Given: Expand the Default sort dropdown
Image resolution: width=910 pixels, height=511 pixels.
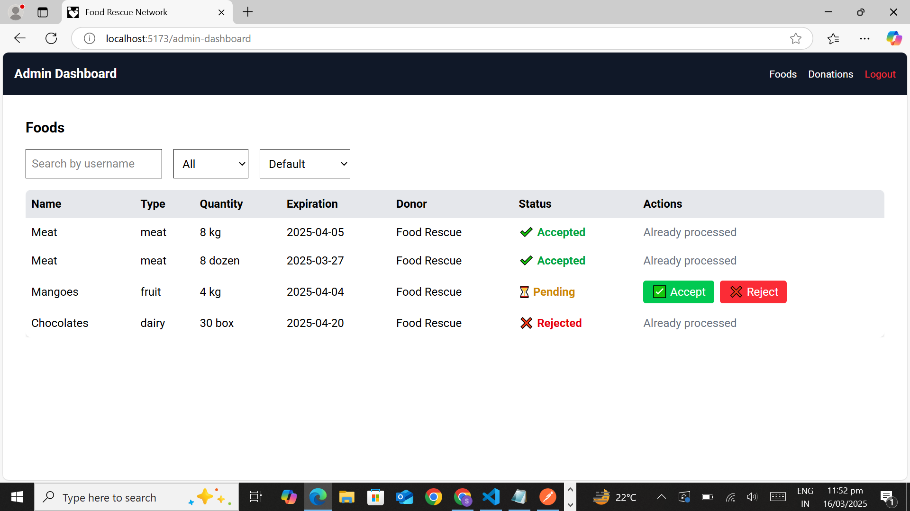Looking at the screenshot, I should coord(305,164).
